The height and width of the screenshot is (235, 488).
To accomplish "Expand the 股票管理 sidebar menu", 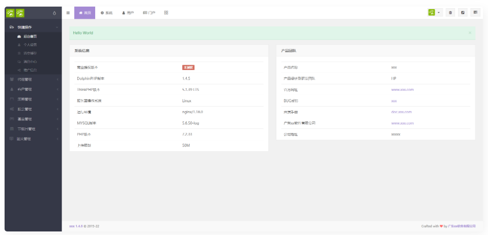I will pos(31,109).
